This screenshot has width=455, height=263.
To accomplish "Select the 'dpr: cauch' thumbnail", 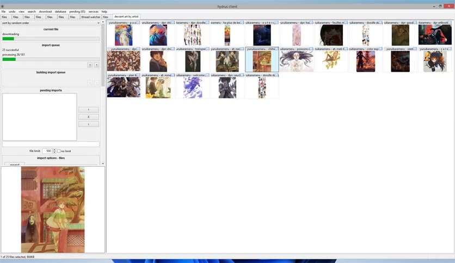I will (x=227, y=86).
